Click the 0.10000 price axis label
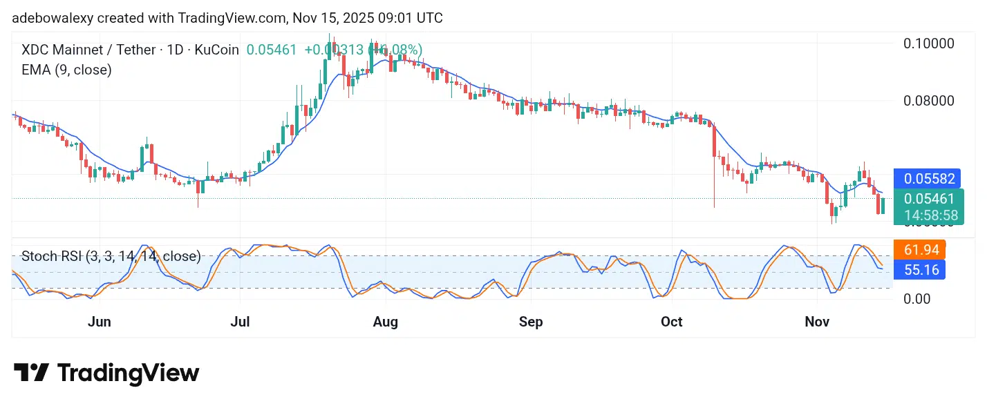This screenshot has height=408, width=987. 929,43
